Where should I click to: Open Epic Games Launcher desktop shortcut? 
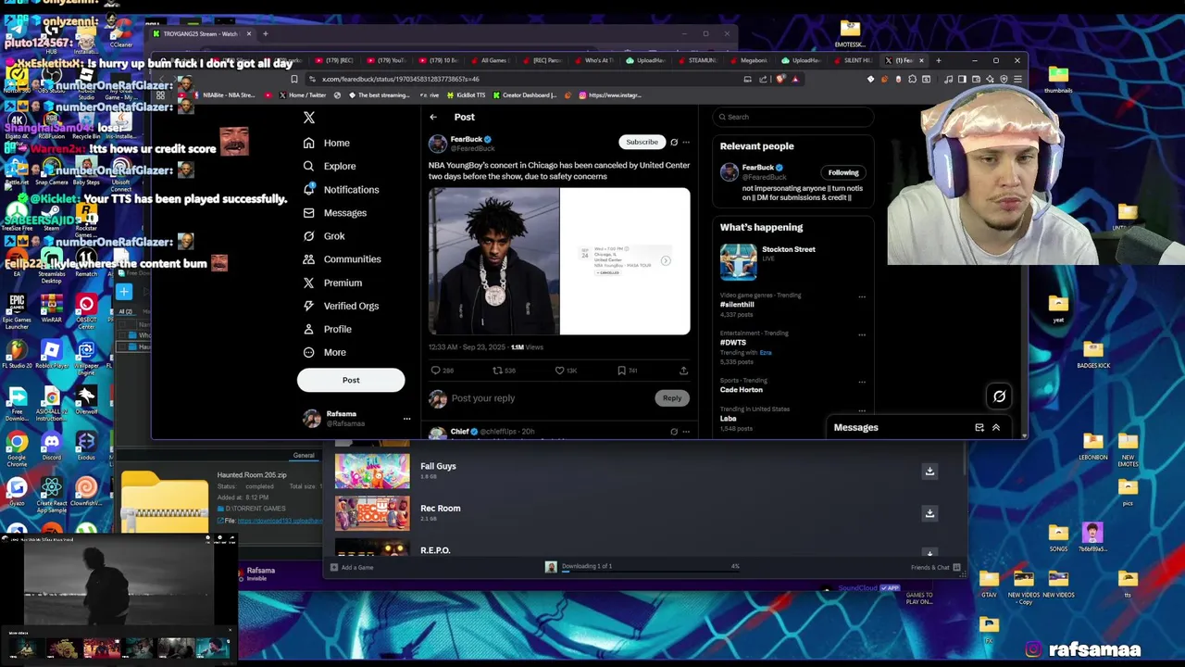pyautogui.click(x=17, y=311)
